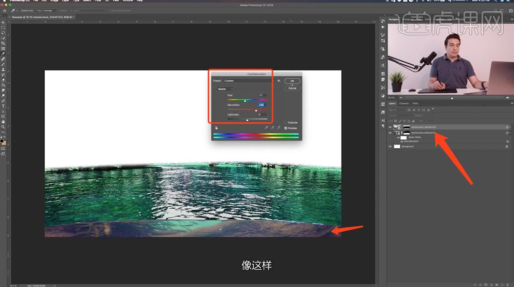Select the Zoom tool

[x=3, y=127]
